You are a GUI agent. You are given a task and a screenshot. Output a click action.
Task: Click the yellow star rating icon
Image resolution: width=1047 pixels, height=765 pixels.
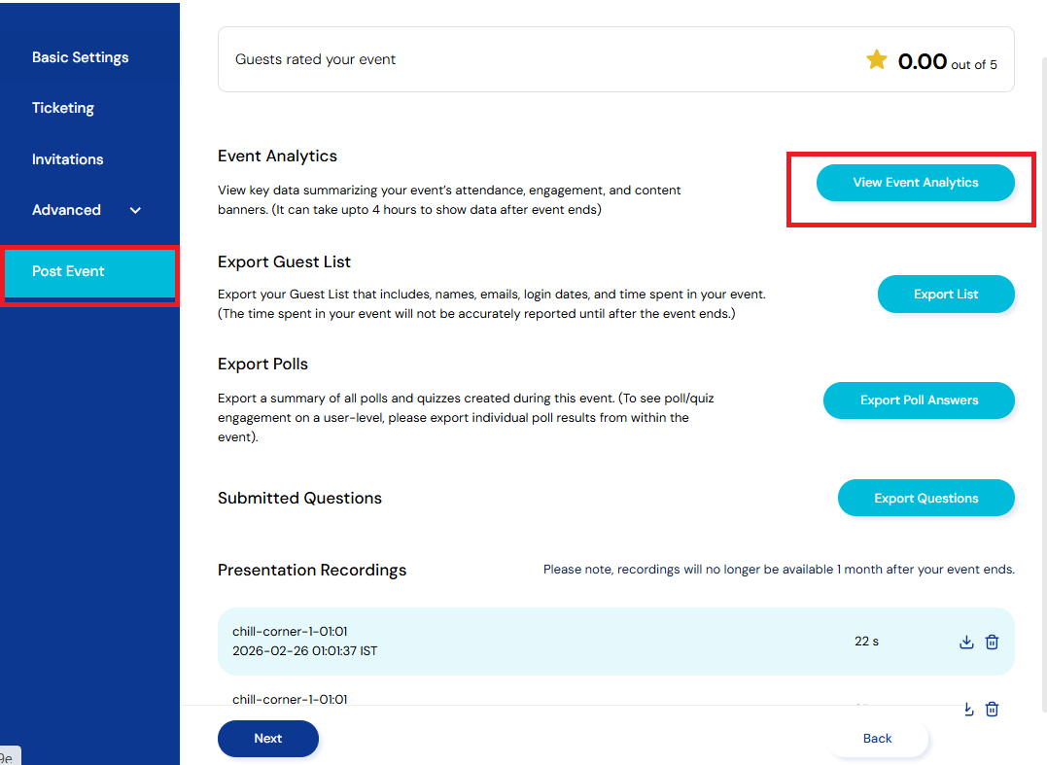point(877,60)
